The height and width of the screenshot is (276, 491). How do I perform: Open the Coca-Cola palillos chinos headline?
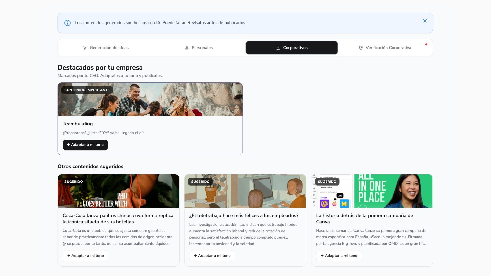click(118, 218)
